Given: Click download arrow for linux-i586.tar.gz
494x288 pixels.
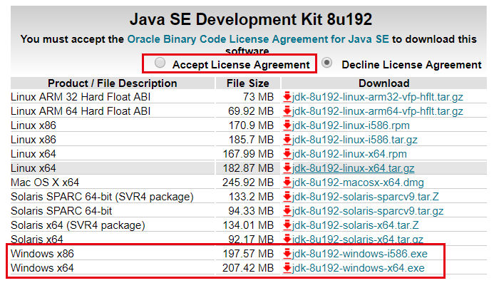Looking at the screenshot, I should [287, 140].
